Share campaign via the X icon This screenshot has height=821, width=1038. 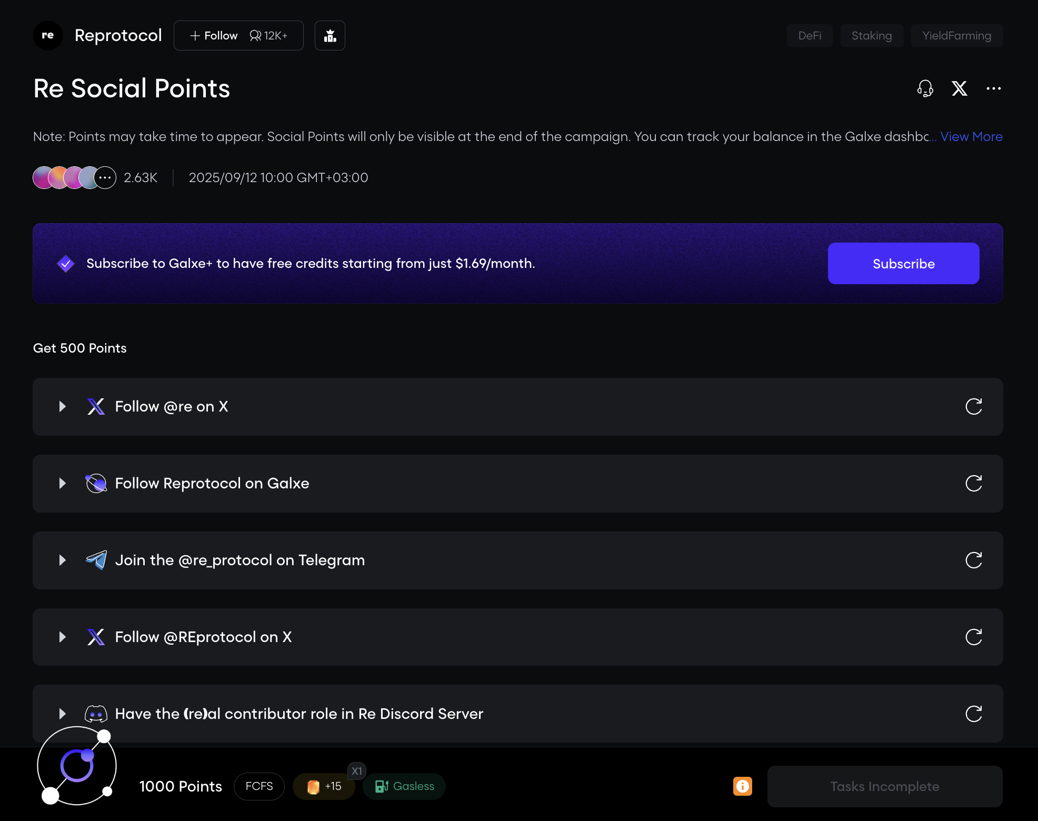click(x=959, y=88)
